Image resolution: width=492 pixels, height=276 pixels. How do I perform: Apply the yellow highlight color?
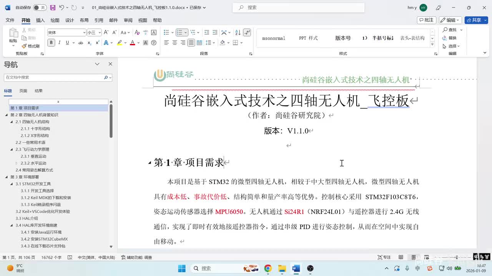pos(120,43)
